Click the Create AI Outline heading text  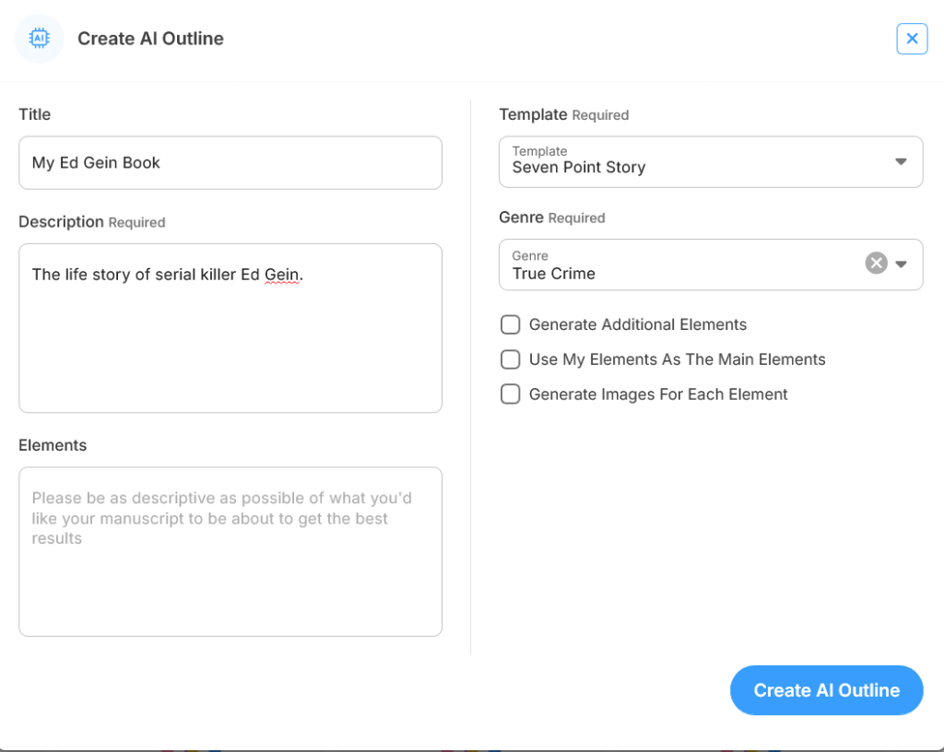[150, 39]
